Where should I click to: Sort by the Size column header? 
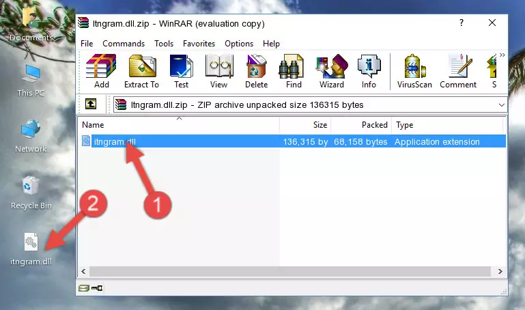(x=305, y=125)
